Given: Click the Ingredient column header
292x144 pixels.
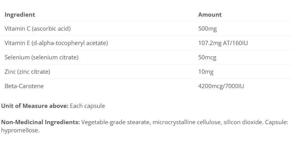Looking at the screenshot, I should click(20, 15).
